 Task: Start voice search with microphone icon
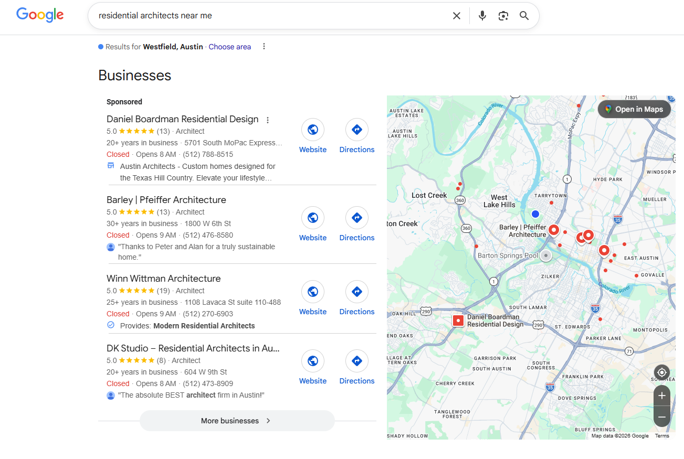coord(482,16)
